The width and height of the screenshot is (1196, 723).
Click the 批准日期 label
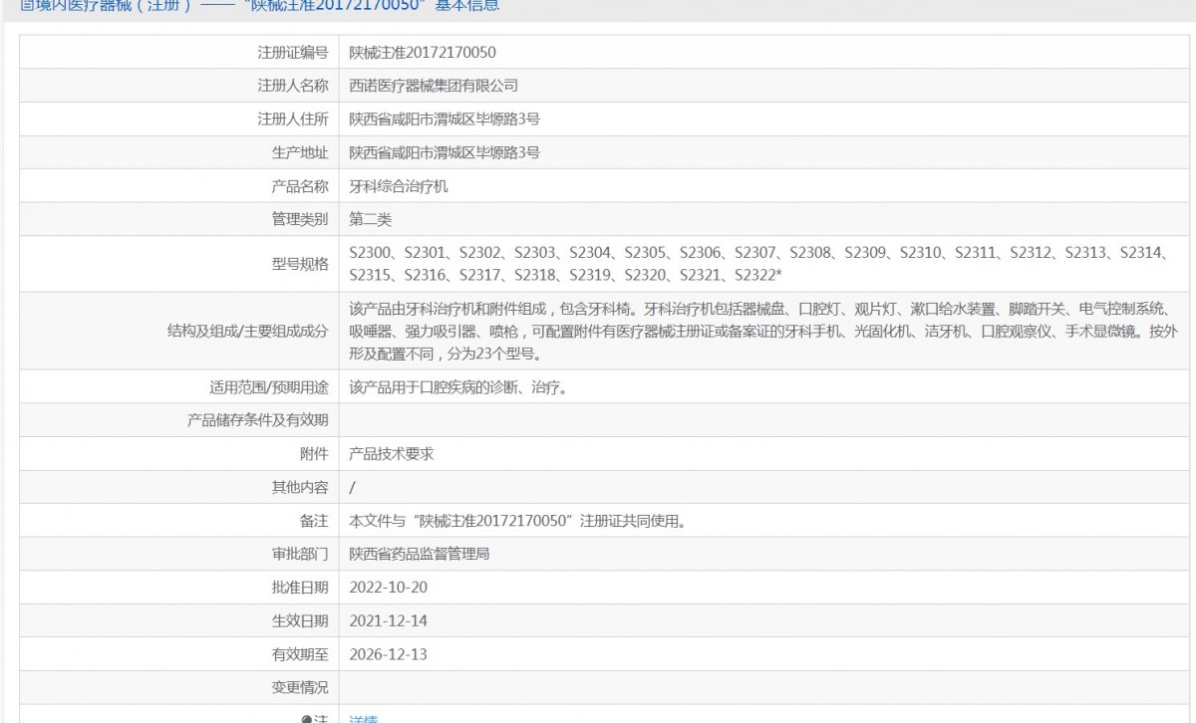pyautogui.click(x=299, y=588)
